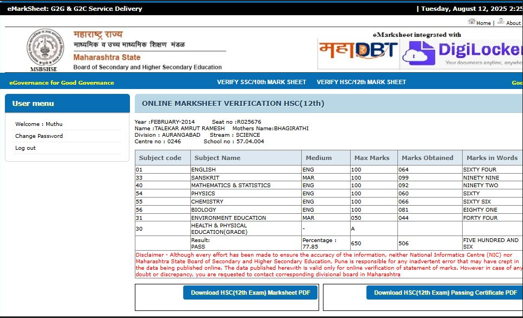Click the Subject Name column header
Viewport: 523px width, 318px height.
(217, 158)
